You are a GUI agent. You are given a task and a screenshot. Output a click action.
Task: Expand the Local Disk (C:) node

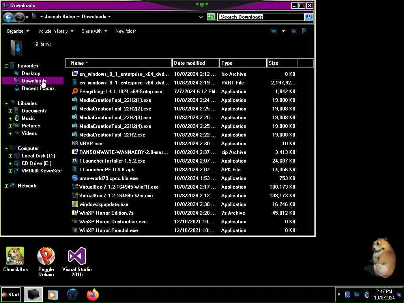coord(10,156)
